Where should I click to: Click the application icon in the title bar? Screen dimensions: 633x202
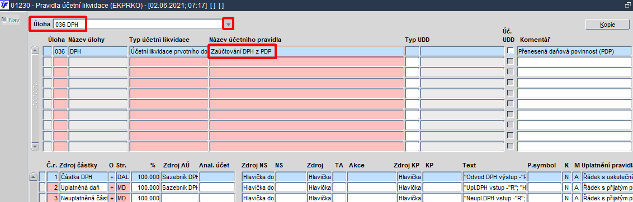click(x=5, y=5)
